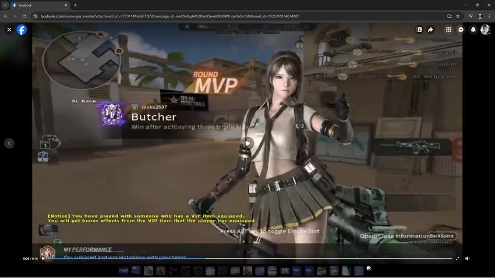The height and width of the screenshot is (278, 495).
Task: Go to the previous media item
Action: [9, 144]
